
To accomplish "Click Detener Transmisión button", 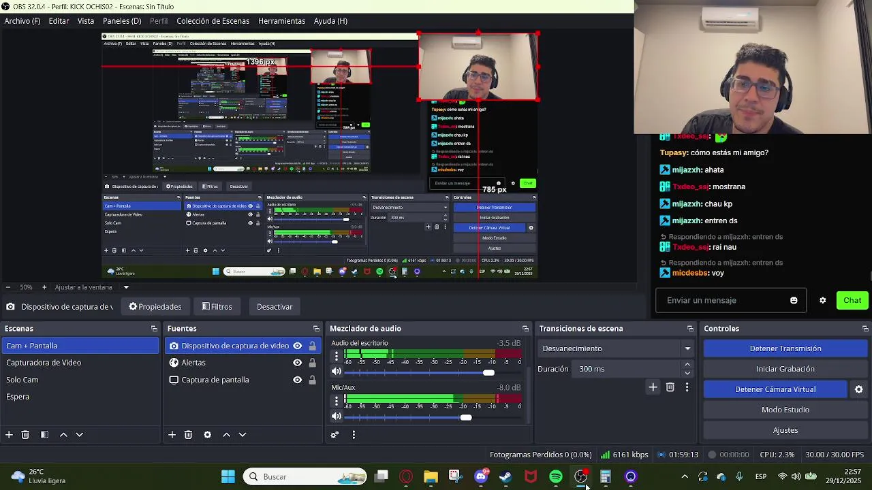I will coord(785,348).
